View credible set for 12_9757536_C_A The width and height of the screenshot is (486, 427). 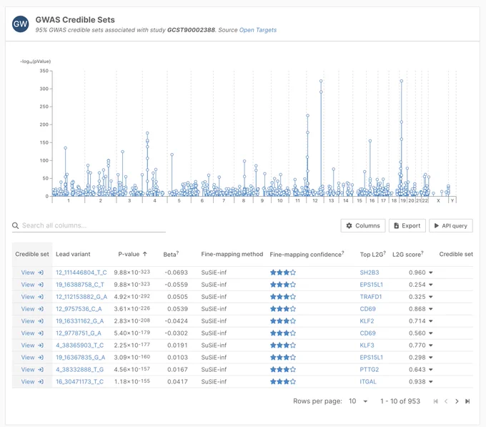[32, 309]
